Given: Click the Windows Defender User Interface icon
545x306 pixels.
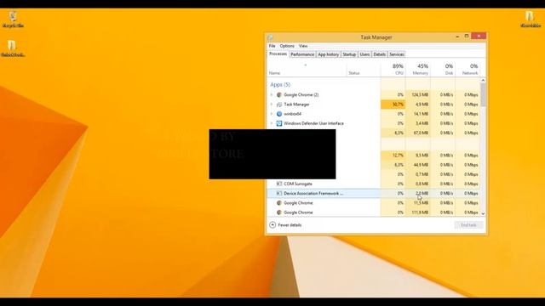Looking at the screenshot, I should pyautogui.click(x=278, y=123).
